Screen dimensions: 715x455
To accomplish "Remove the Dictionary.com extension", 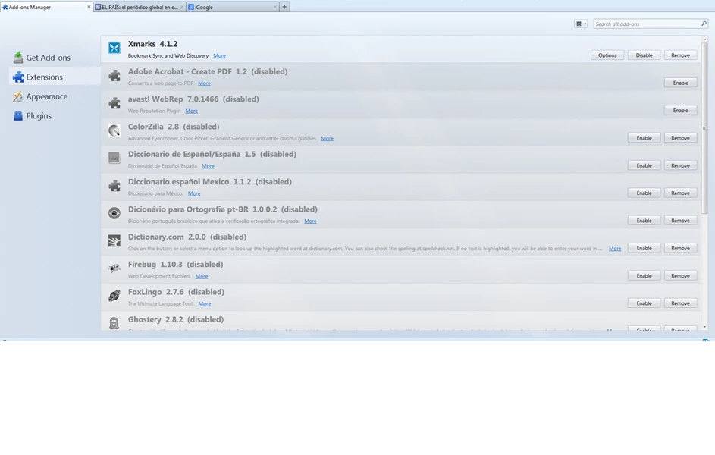I will point(680,248).
